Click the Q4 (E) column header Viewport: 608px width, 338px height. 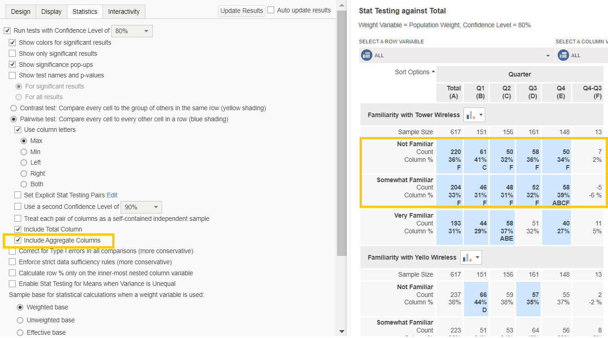point(556,92)
